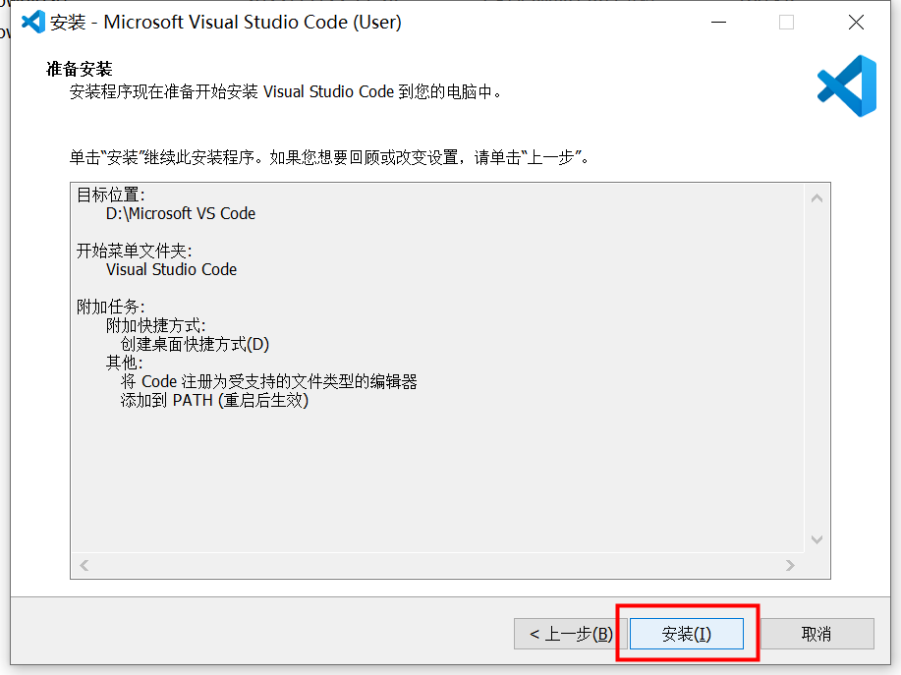Click the scroll down arrow in the summary box
The height and width of the screenshot is (675, 901).
tap(817, 539)
